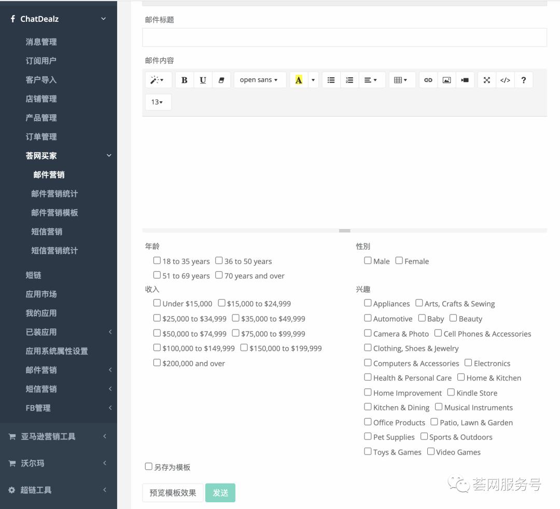
Task: Apply the yellow highlight font color
Action: (x=299, y=80)
